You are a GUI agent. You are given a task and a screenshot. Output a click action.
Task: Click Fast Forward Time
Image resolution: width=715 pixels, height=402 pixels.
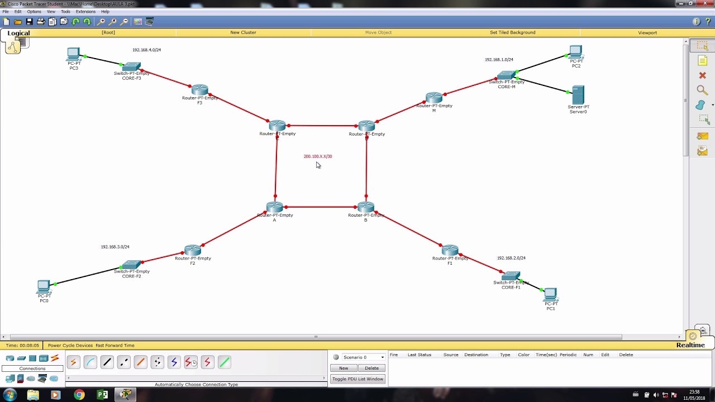point(115,346)
